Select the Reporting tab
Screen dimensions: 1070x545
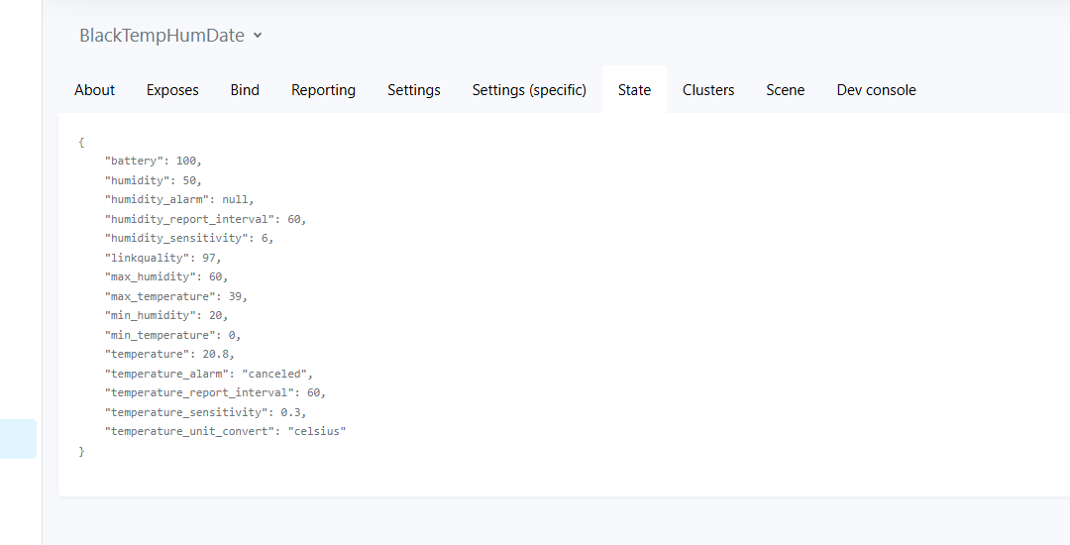click(x=323, y=90)
